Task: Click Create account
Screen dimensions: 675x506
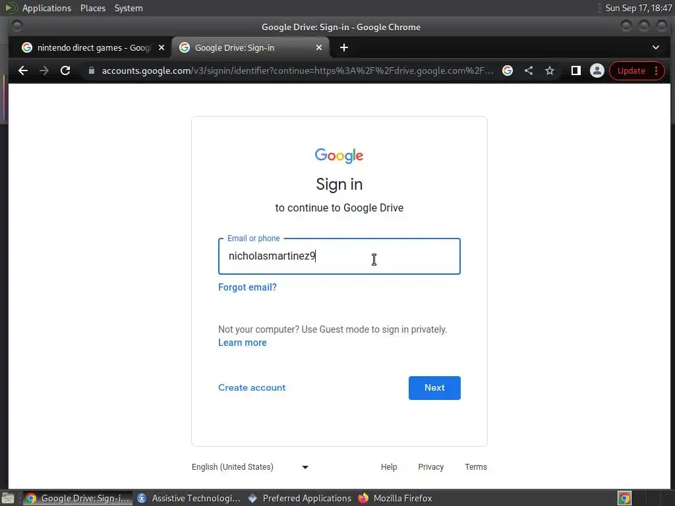Action: pyautogui.click(x=252, y=387)
